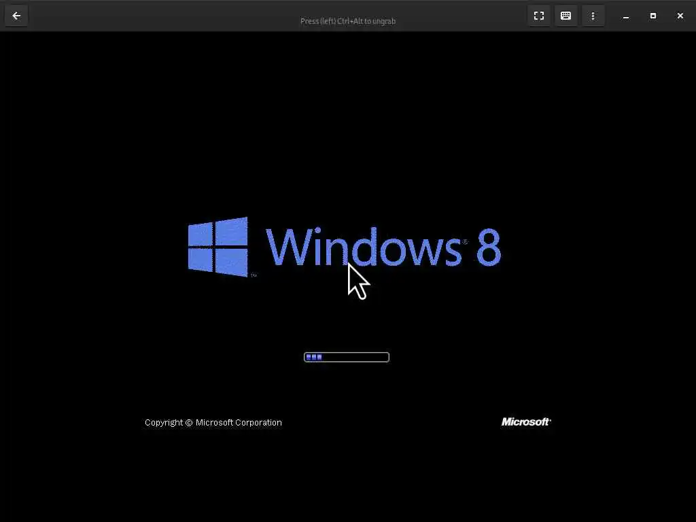Close the virtual machine window

pyautogui.click(x=680, y=16)
